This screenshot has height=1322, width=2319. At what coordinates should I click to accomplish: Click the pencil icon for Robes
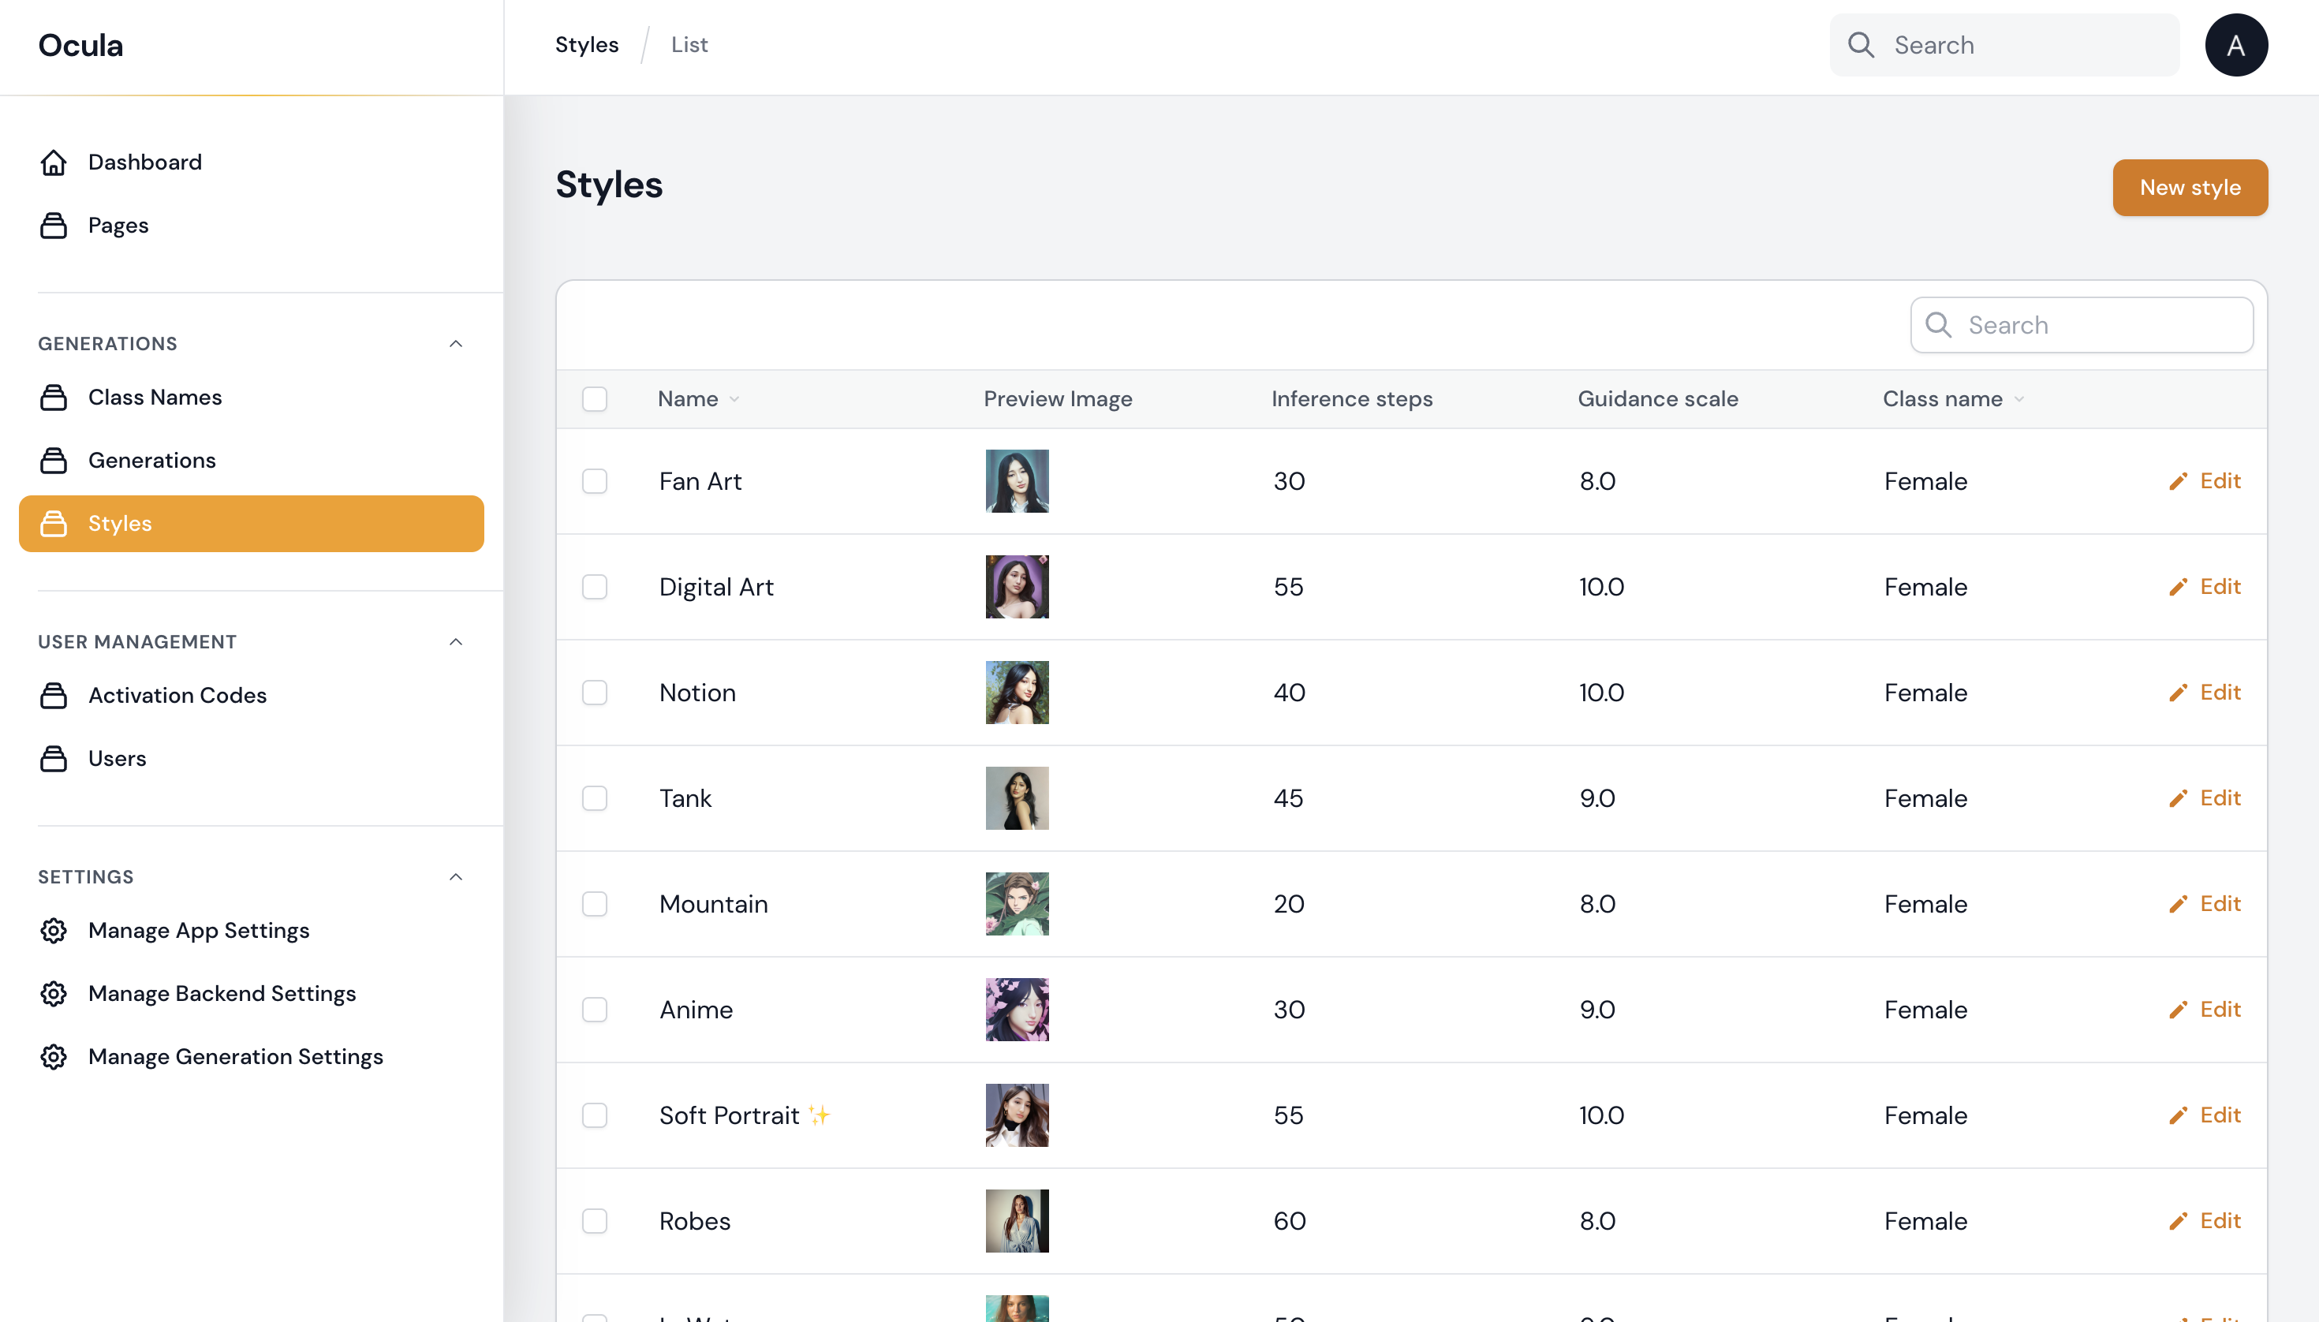2177,1221
